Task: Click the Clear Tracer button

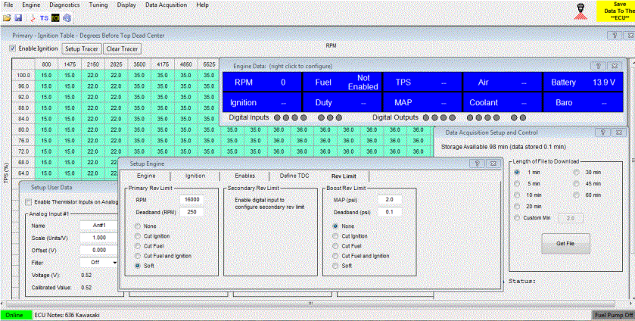Action: click(x=122, y=48)
